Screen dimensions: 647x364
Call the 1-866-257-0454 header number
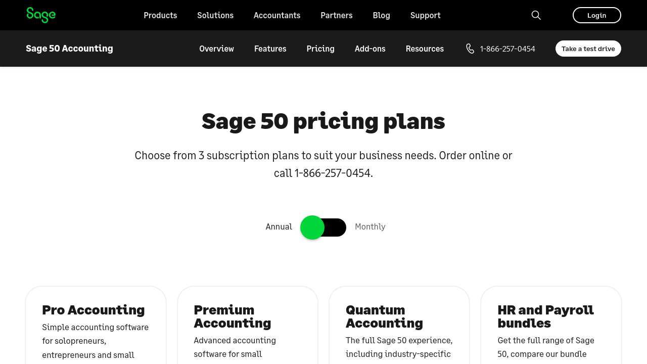click(507, 49)
